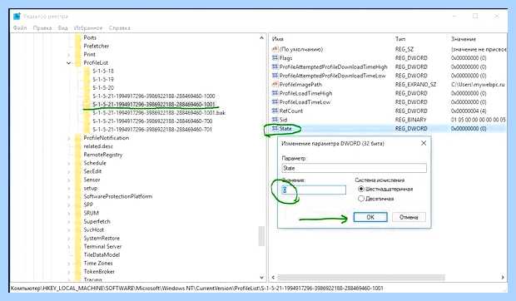Click the S-1-5-19 folder icon
The height and width of the screenshot is (301, 516).
click(87, 79)
